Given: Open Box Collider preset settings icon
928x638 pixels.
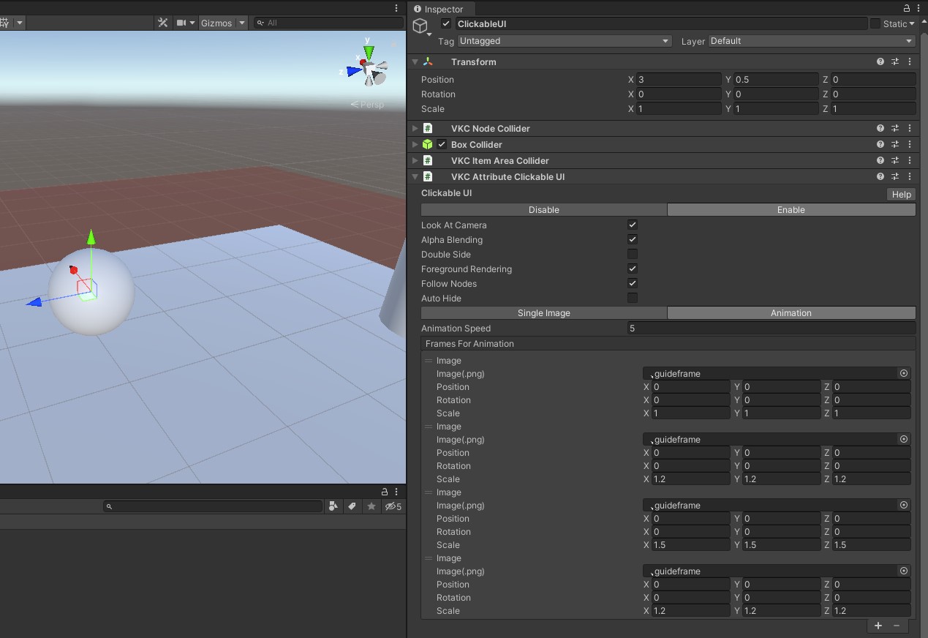Looking at the screenshot, I should coord(895,145).
